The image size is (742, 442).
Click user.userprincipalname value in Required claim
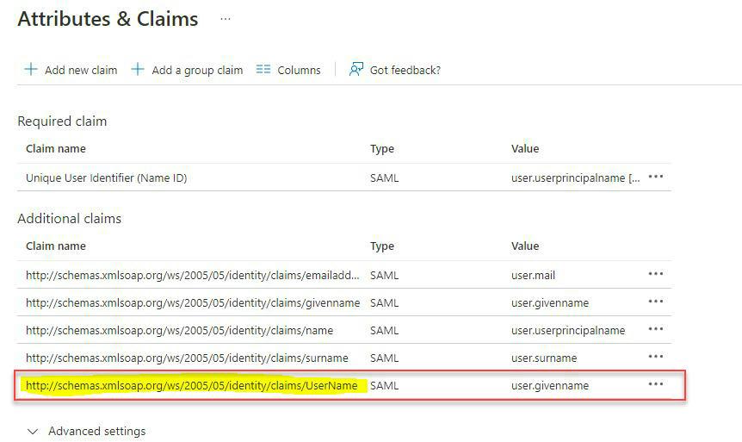[575, 177]
